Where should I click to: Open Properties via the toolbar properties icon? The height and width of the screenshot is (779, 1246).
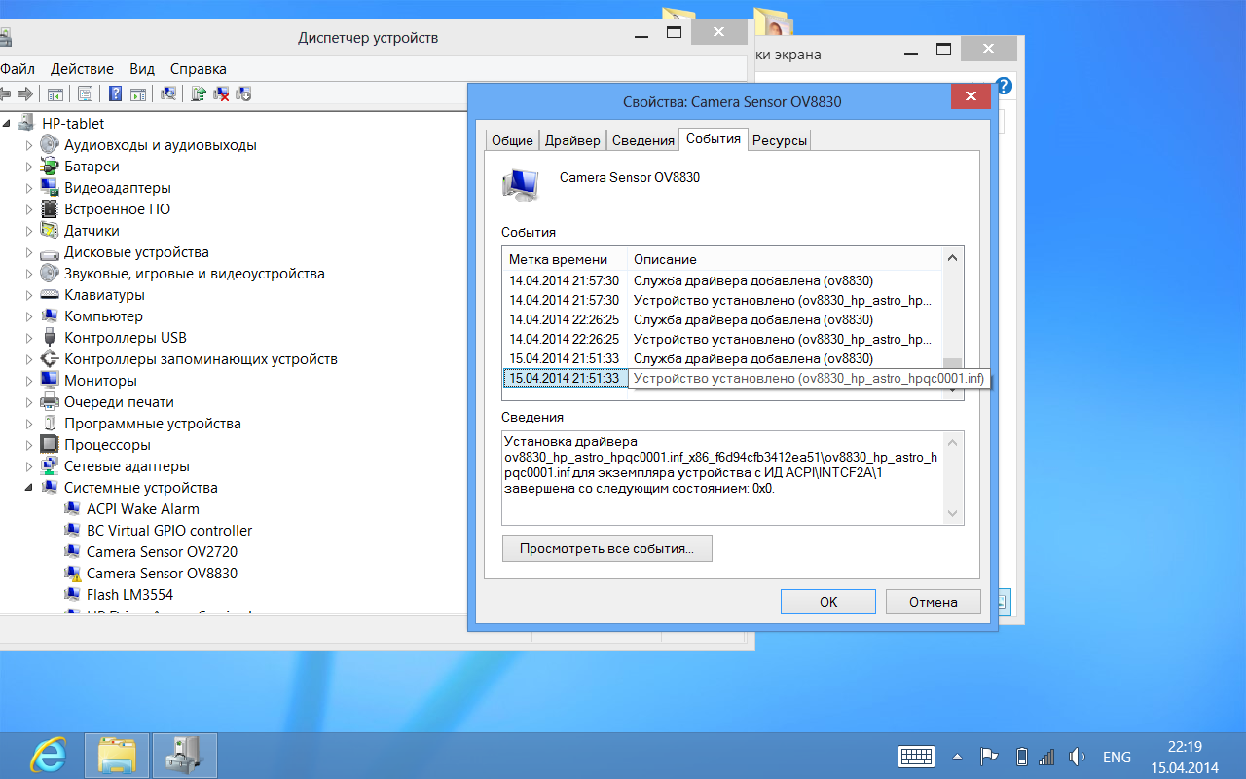coord(85,94)
